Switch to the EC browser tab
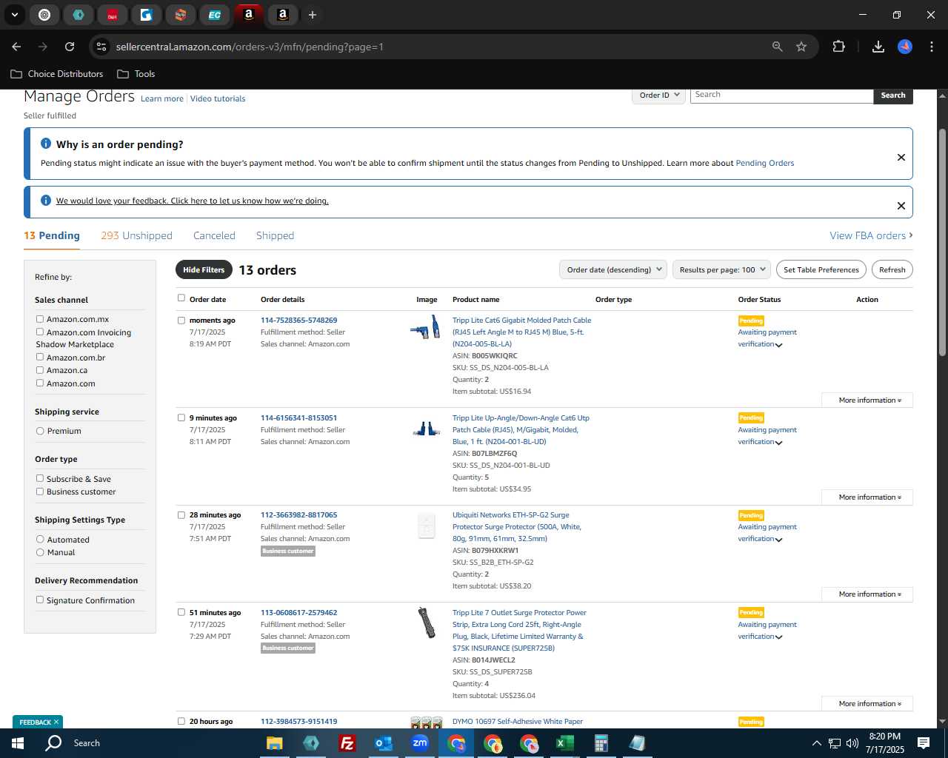948x758 pixels. (x=215, y=15)
